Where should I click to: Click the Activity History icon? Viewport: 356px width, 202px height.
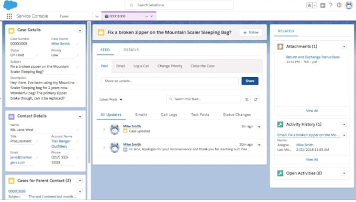(x=280, y=124)
